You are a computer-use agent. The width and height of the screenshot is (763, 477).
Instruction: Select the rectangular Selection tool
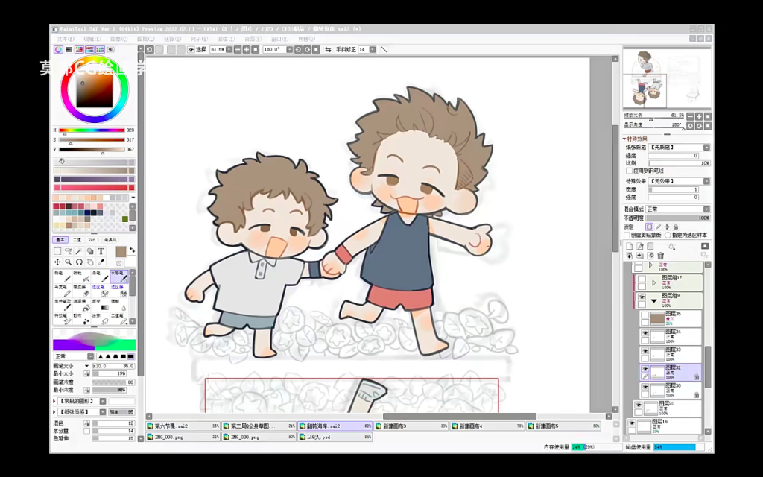pyautogui.click(x=57, y=251)
